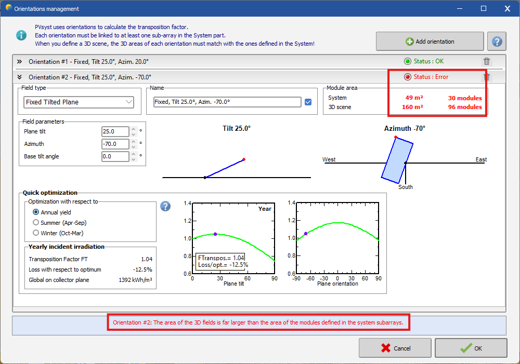Image resolution: width=520 pixels, height=364 pixels.
Task: Click the blue panel in Azimuth diagram
Action: 397,160
